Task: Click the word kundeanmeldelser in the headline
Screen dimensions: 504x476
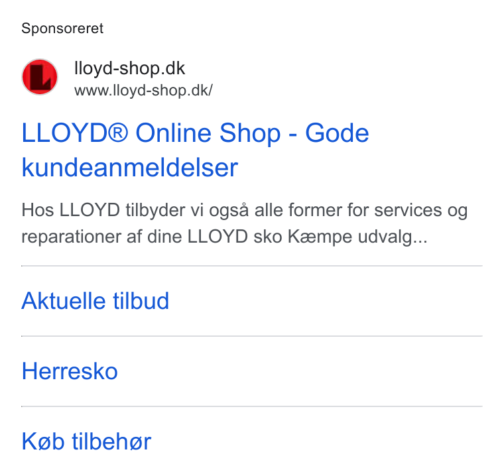Action: [x=129, y=168]
